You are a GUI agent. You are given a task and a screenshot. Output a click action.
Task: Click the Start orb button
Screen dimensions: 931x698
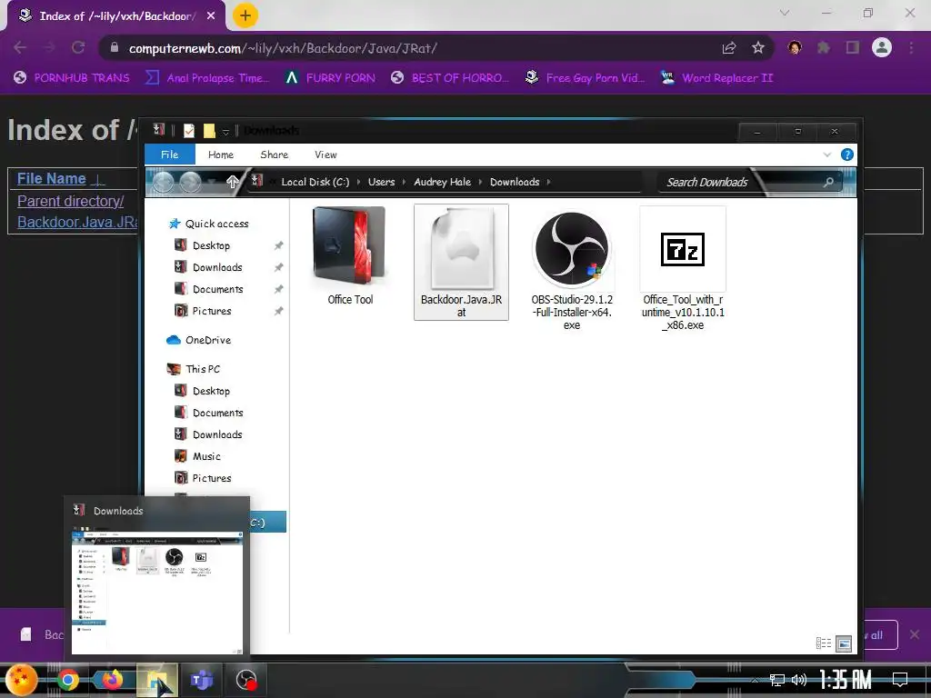(22, 680)
